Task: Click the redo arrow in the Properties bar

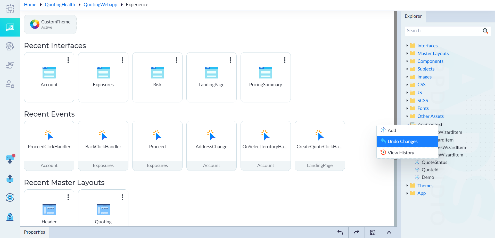Action: click(x=356, y=232)
